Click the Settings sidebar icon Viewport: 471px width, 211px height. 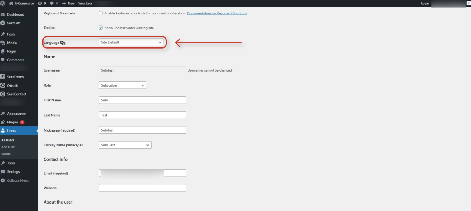[x=3, y=172]
